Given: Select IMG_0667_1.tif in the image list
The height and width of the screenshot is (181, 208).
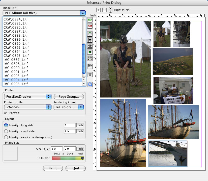Looking at the screenshot, I should (16, 60).
